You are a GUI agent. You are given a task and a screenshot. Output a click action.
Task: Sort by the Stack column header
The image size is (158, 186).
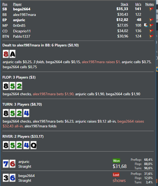pyautogui.click(x=124, y=4)
